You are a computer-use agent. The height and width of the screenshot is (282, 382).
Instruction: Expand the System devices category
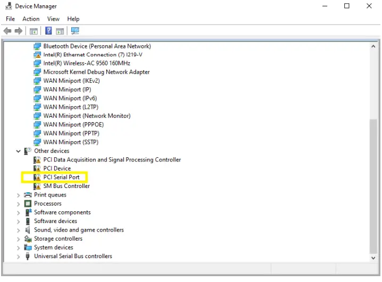18,247
